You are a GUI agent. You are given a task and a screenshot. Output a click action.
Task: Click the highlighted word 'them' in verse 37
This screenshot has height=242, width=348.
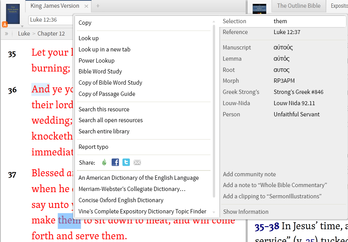69,221
